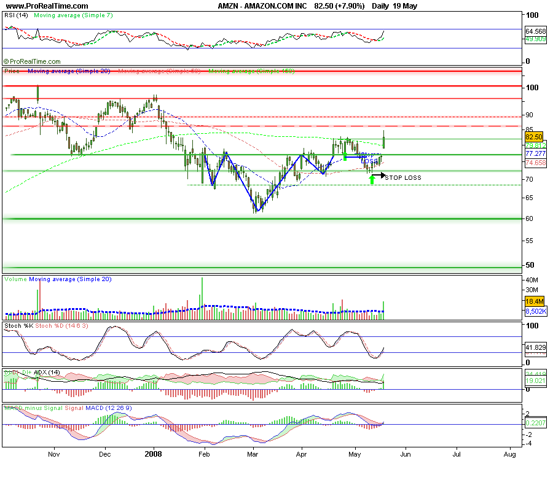Click the Nov label on time axis
The height and width of the screenshot is (491, 553).
(54, 454)
